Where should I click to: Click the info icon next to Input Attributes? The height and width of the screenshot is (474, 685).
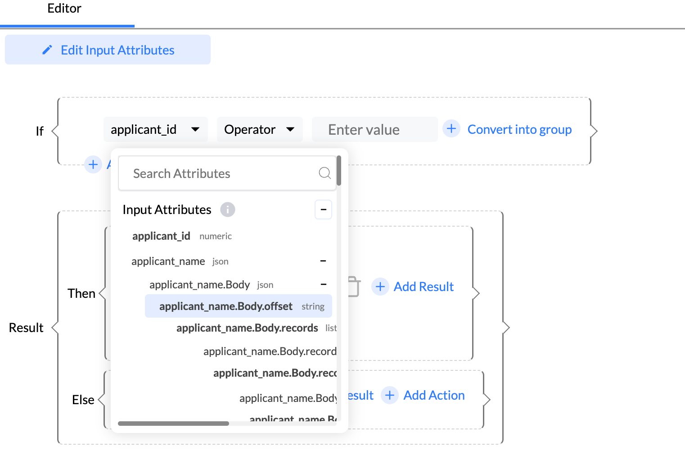point(228,210)
